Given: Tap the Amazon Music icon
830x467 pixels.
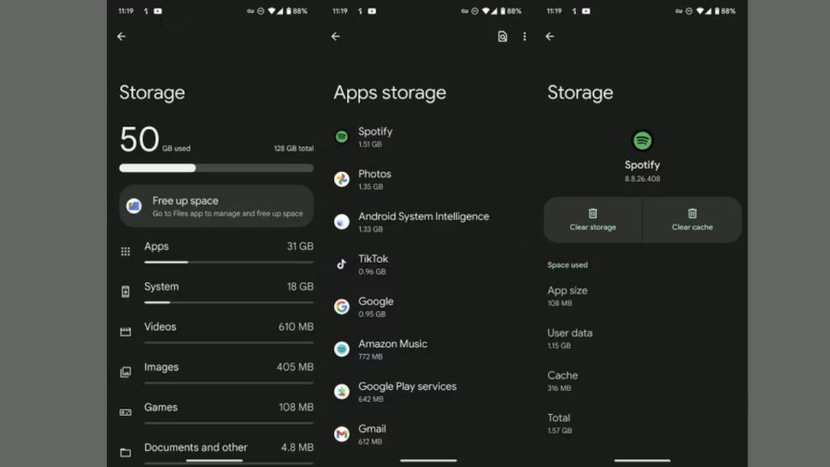Looking at the screenshot, I should (x=342, y=349).
